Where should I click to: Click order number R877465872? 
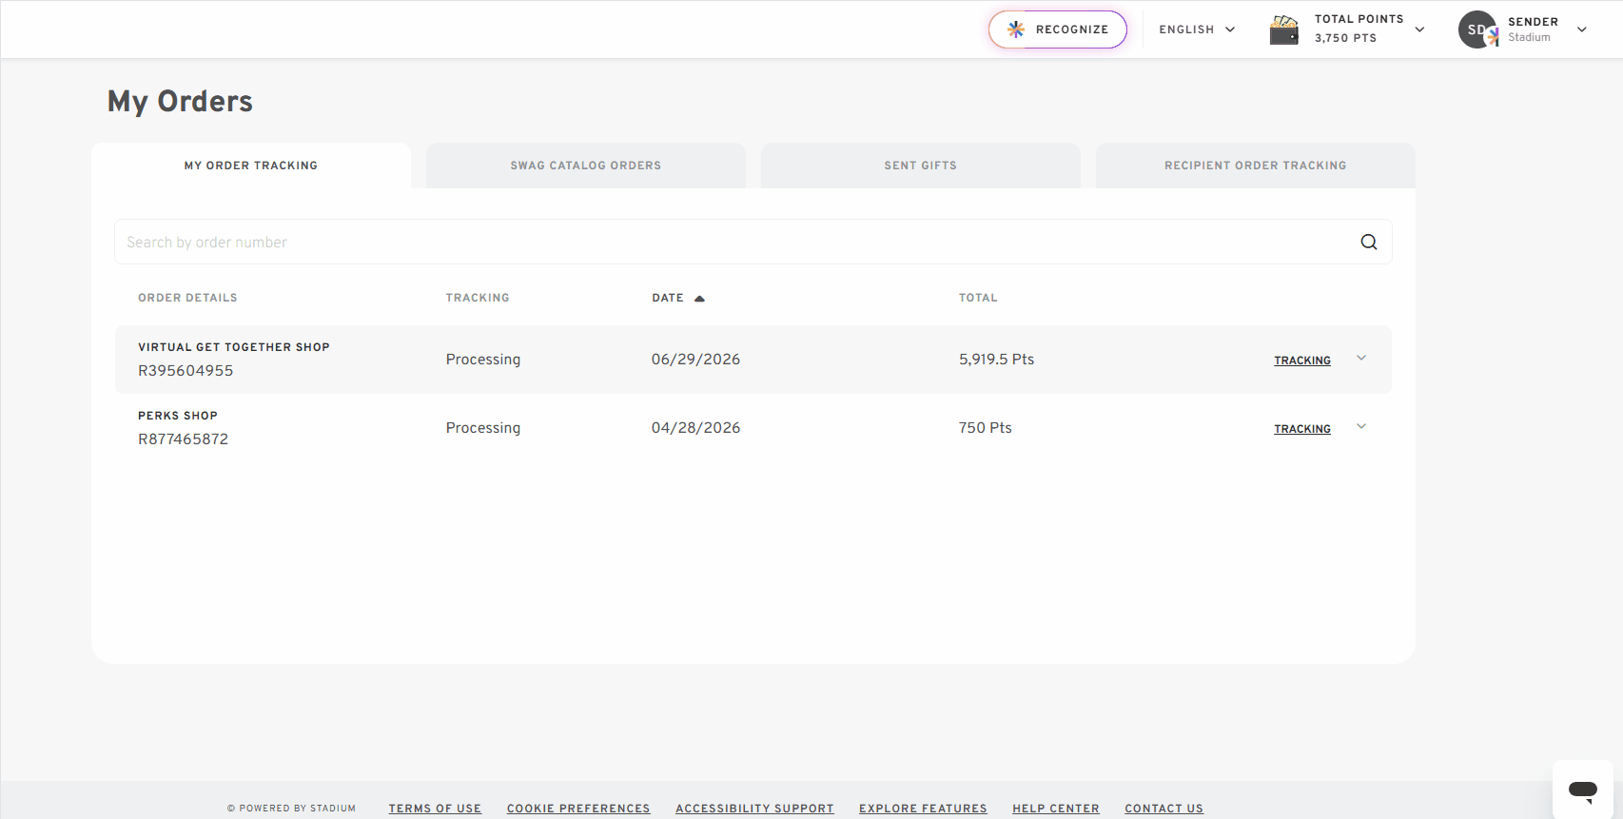pyautogui.click(x=184, y=439)
